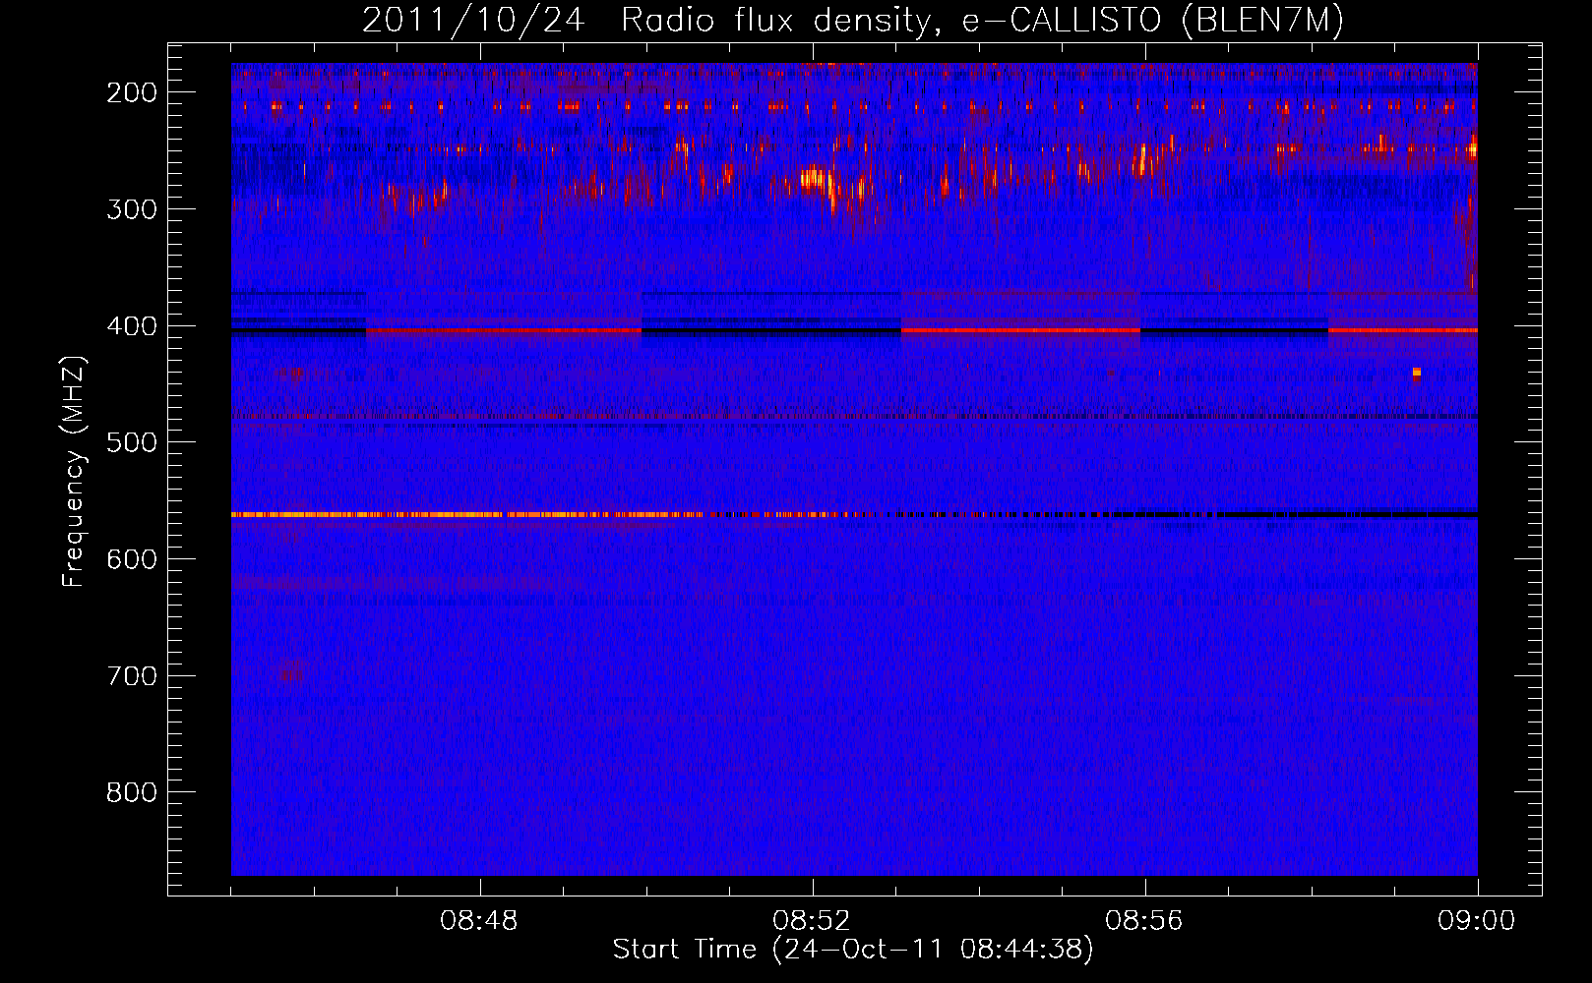The height and width of the screenshot is (983, 1592).
Task: Click the plot title 'Radio flux density, e-CALLISTO (BLEN7M)'
Action: click(982, 21)
